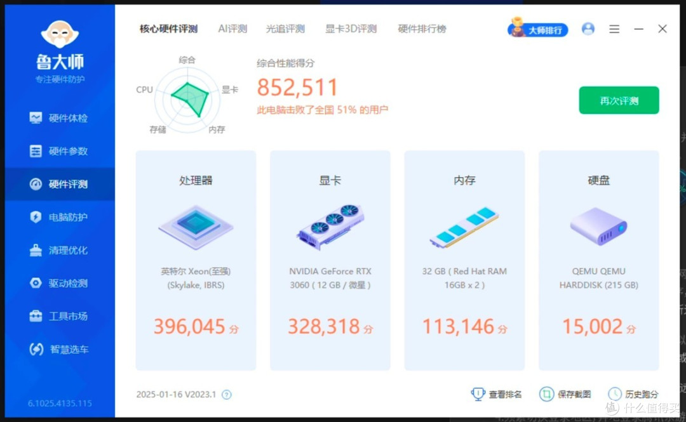Open 工具市场 in the sidebar
This screenshot has height=422, width=686.
click(x=59, y=316)
